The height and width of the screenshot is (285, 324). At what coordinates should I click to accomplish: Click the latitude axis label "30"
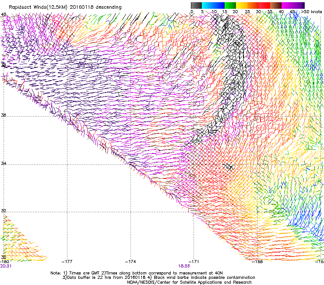click(x=4, y=257)
